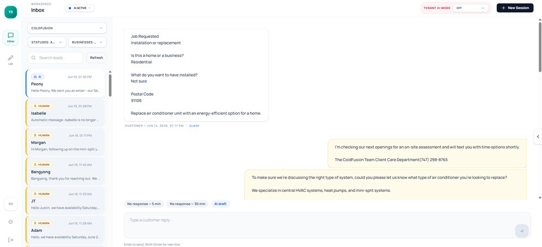Click HUMAN badge on Adam card
Viewport: 542px width, 247px height.
[41, 223]
